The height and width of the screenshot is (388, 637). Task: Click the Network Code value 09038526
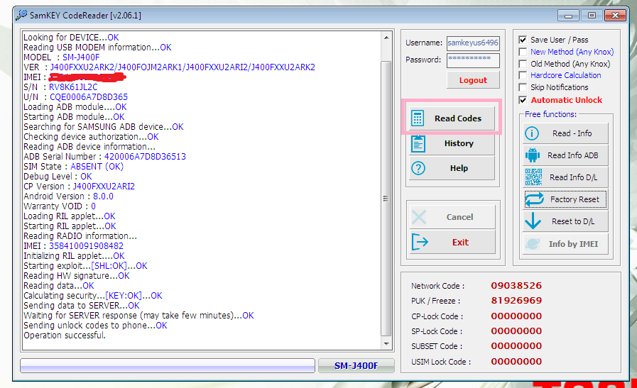click(516, 286)
